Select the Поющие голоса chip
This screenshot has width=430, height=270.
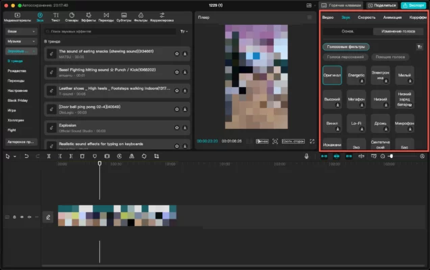coord(390,57)
